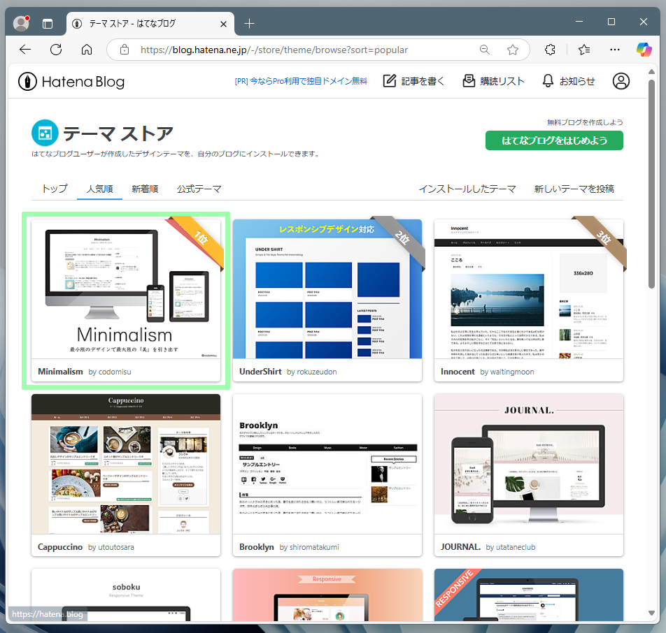Viewport: 666px width, 633px height.
Task: Click author name shiromatakumi
Action: point(314,547)
